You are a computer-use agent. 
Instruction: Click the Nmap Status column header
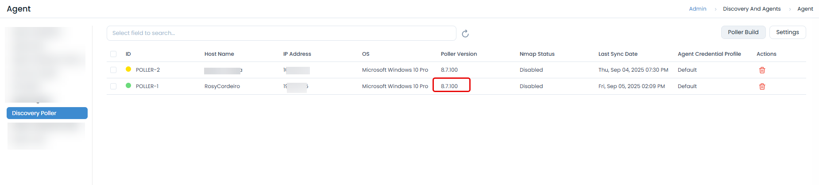pyautogui.click(x=537, y=54)
